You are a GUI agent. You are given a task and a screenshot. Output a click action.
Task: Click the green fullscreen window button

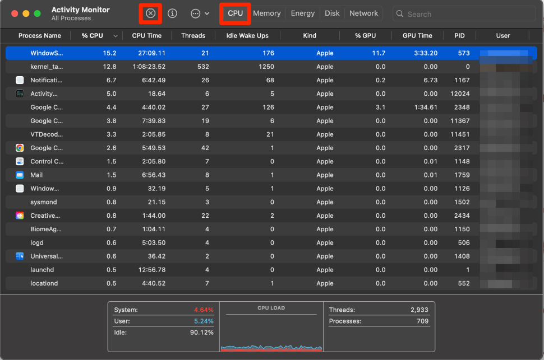click(x=38, y=13)
